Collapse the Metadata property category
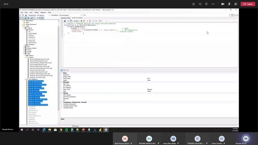The width and height of the screenshot is (258, 145). point(62,82)
